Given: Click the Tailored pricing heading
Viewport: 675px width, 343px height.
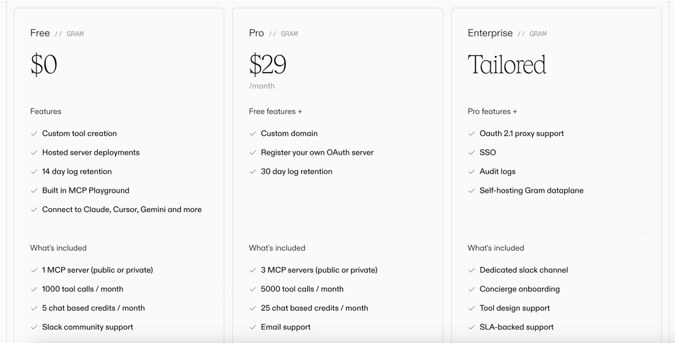Looking at the screenshot, I should (507, 65).
